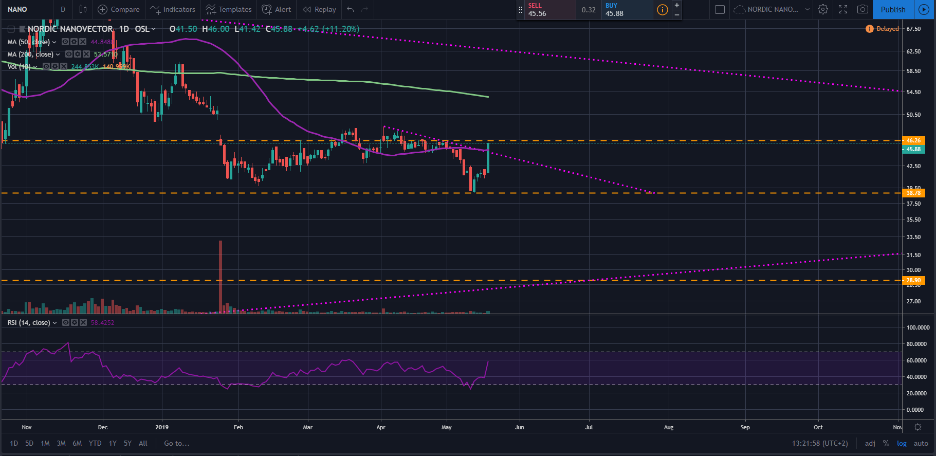Select the All time range
Image resolution: width=936 pixels, height=456 pixels.
143,443
